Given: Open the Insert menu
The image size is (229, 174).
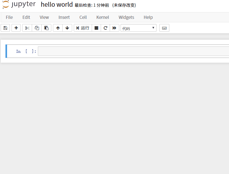Looking at the screenshot, I should point(64,17).
